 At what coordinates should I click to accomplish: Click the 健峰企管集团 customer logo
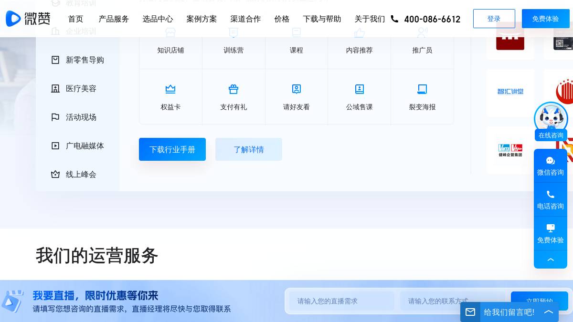(510, 150)
